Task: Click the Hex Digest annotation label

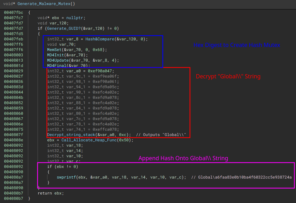Action: pos(237,45)
